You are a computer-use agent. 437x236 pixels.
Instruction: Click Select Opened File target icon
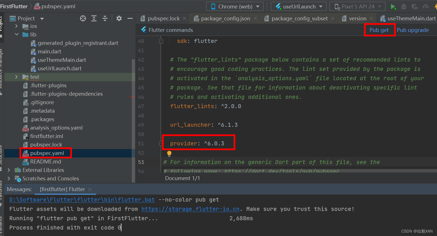point(83,18)
